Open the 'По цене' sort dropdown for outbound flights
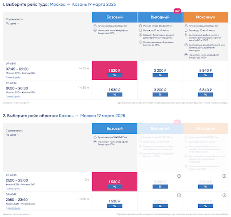The image size is (231, 217). pyautogui.click(x=12, y=24)
